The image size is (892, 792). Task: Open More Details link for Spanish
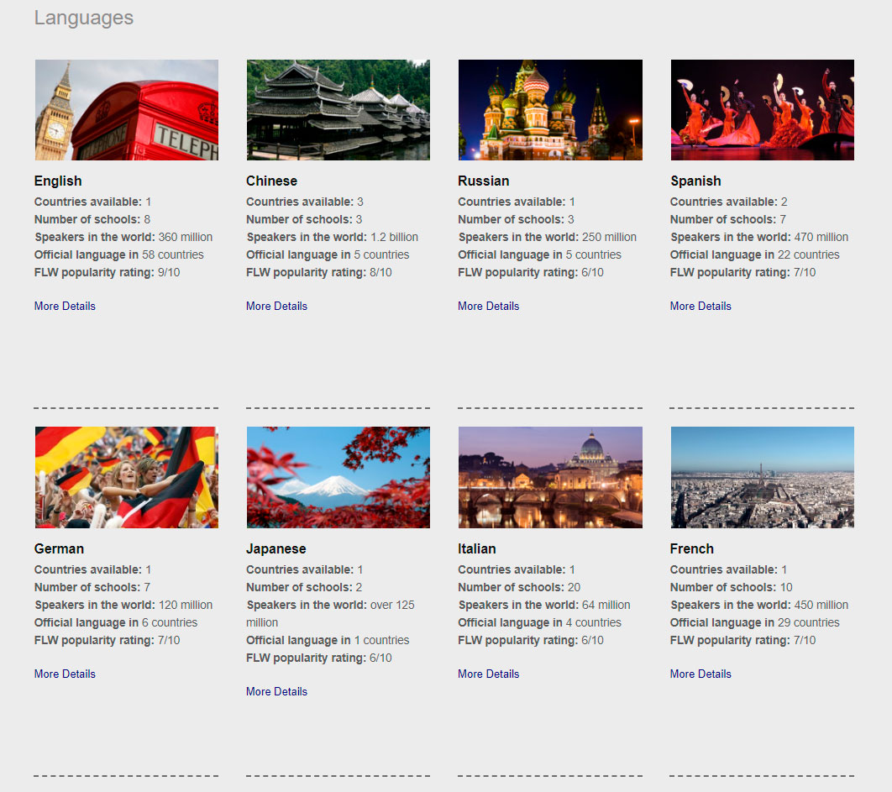point(700,306)
